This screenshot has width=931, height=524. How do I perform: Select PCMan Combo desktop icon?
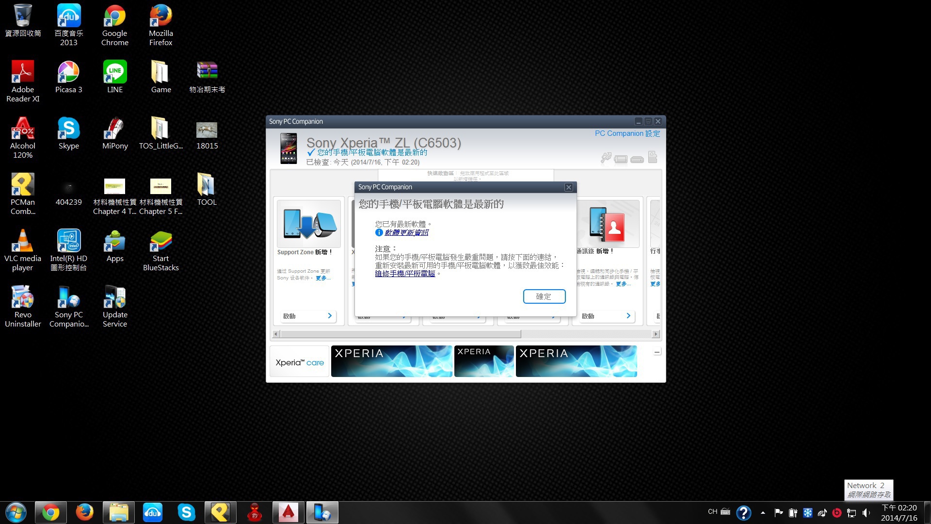23,194
